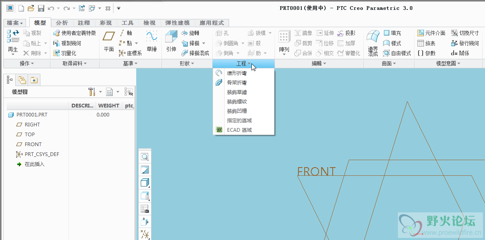Select the Style (樣式) tool

coord(392,43)
